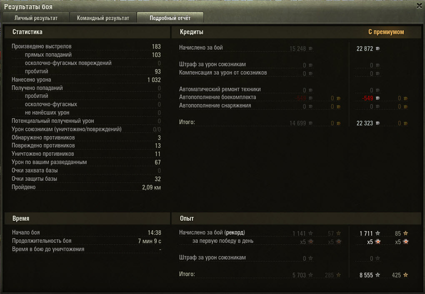Viewport: 425px width, 294px height.
Task: Click star icon next to 1 711 experience
Action: point(377,233)
